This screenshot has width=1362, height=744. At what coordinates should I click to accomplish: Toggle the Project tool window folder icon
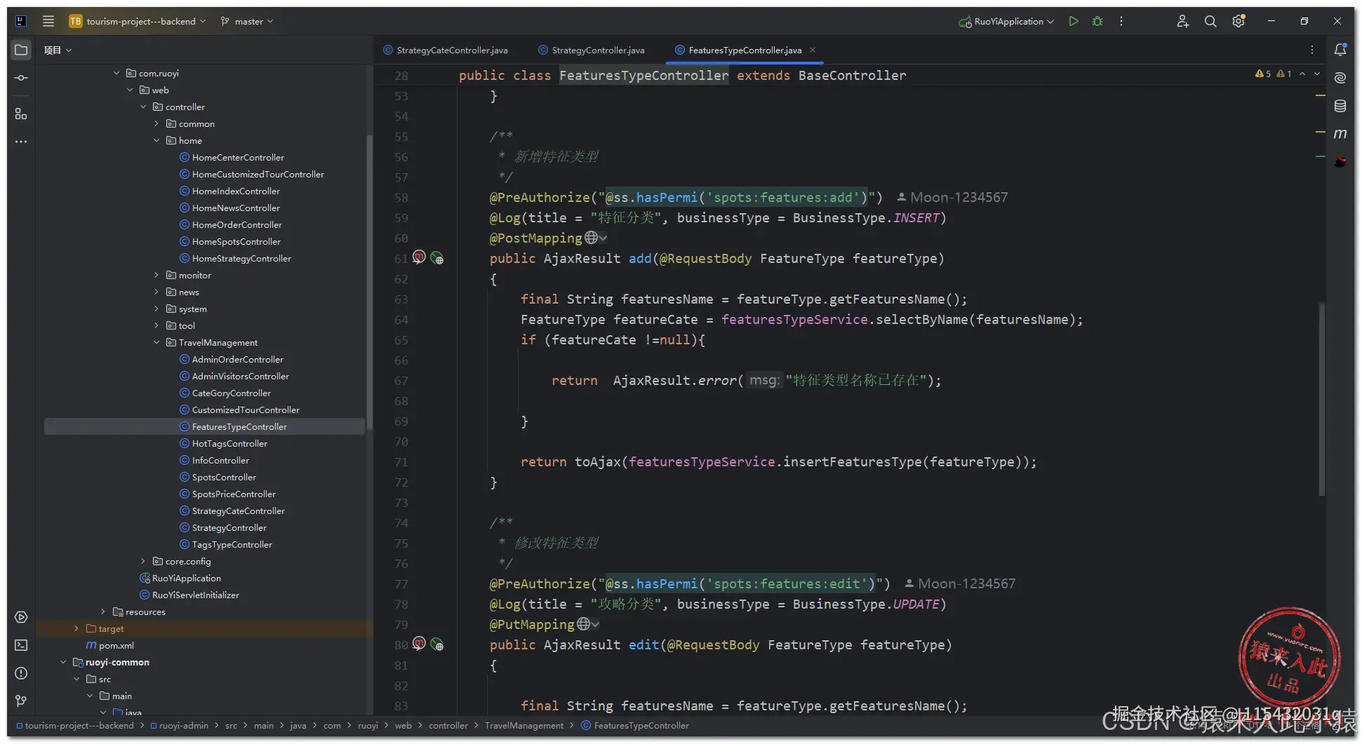21,50
